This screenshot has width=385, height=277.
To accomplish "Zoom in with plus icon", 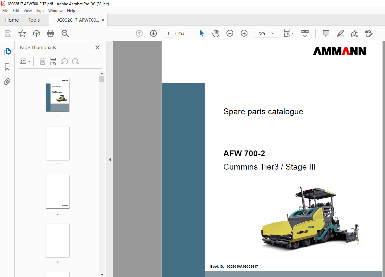I will point(244,33).
